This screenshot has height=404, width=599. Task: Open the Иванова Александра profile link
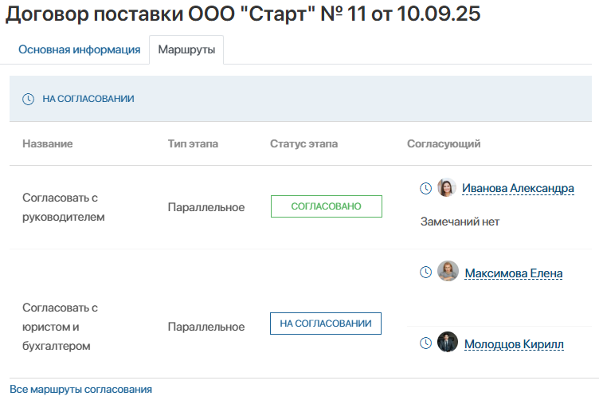tap(518, 188)
